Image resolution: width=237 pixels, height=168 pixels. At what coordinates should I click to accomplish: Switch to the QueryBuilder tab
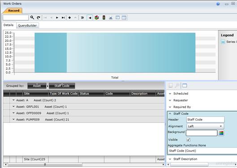27,25
